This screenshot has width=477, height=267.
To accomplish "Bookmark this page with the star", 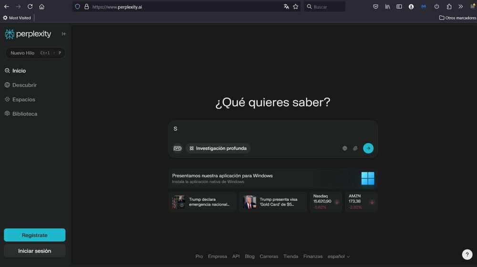I will click(x=295, y=7).
